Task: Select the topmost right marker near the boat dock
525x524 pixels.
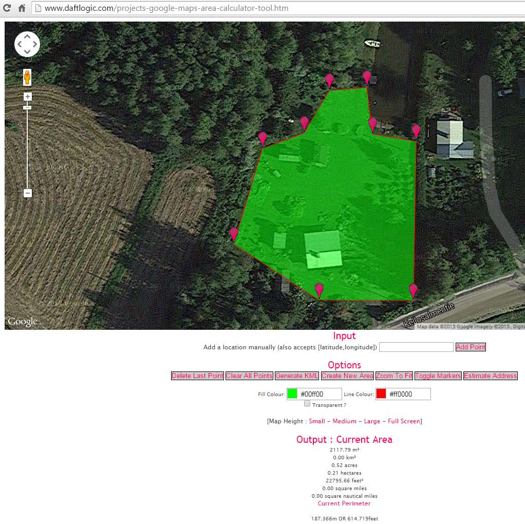Action: tap(367, 78)
